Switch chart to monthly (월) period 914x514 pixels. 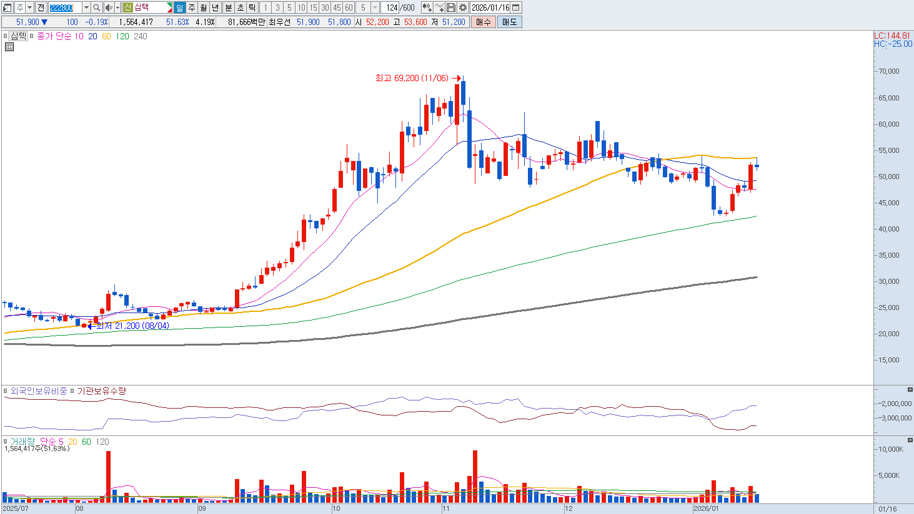point(204,7)
